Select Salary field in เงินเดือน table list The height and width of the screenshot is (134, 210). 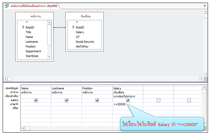80,32
